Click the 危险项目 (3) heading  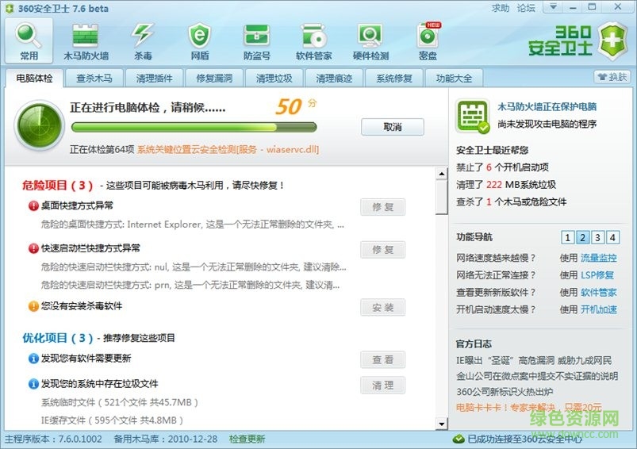[x=57, y=186]
